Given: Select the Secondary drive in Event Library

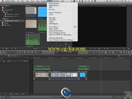Looking at the screenshot, I should coord(6,25).
